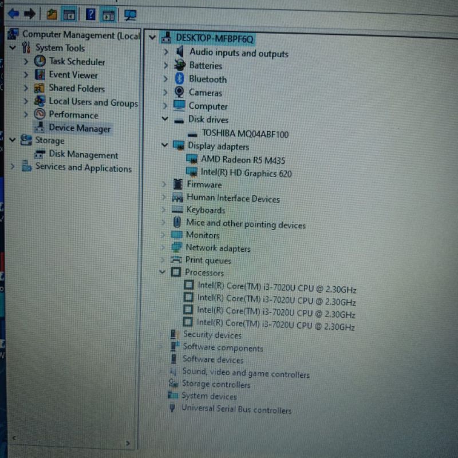Expand the Bluetooth category
Viewport: 458px width, 458px height.
pos(165,78)
